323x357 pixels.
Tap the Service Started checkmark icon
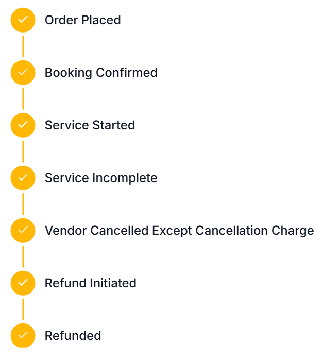[23, 125]
